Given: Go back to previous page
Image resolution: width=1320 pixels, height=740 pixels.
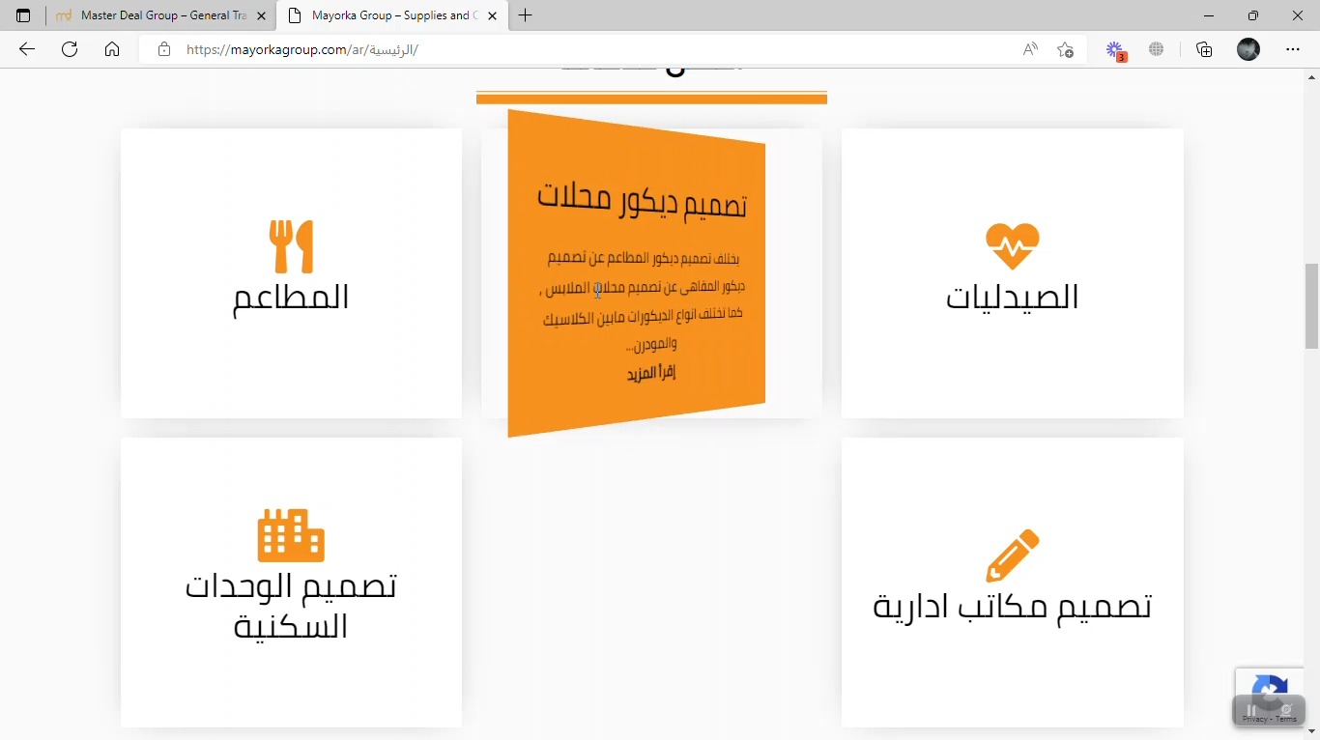Looking at the screenshot, I should click(27, 49).
